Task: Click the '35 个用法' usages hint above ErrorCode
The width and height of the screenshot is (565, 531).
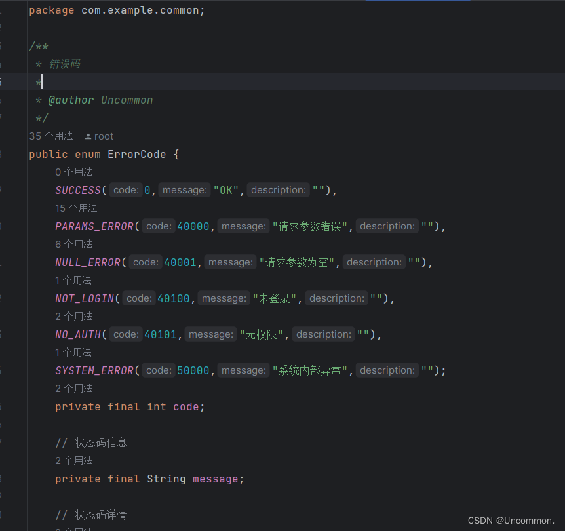Action: [x=51, y=136]
